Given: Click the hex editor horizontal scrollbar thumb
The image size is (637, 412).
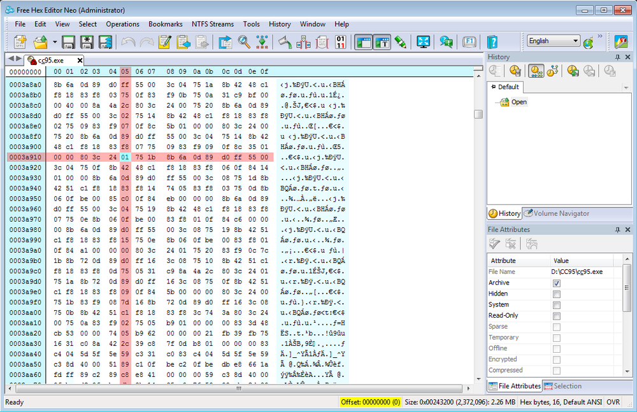Looking at the screenshot, I should pyautogui.click(x=239, y=388).
